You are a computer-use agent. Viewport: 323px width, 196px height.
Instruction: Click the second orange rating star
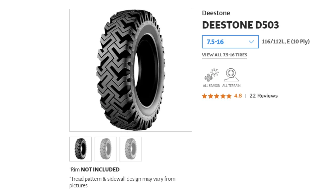point(211,96)
